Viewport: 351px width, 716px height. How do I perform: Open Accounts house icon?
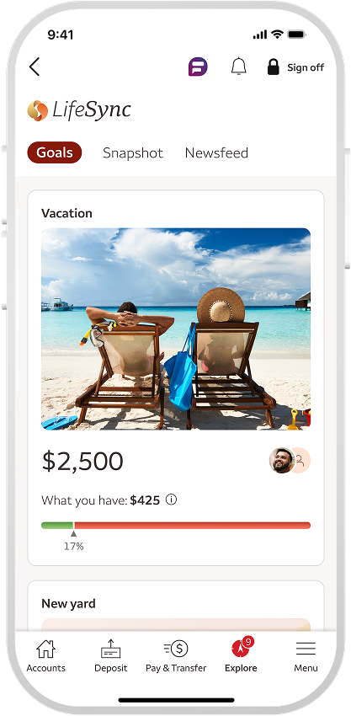point(45,649)
